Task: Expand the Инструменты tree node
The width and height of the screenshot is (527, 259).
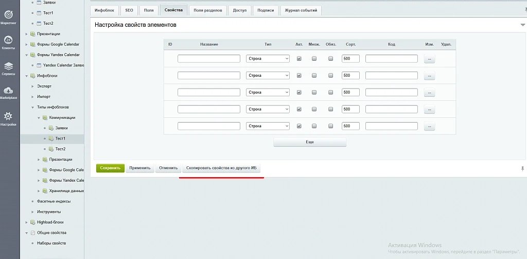Action: point(33,212)
